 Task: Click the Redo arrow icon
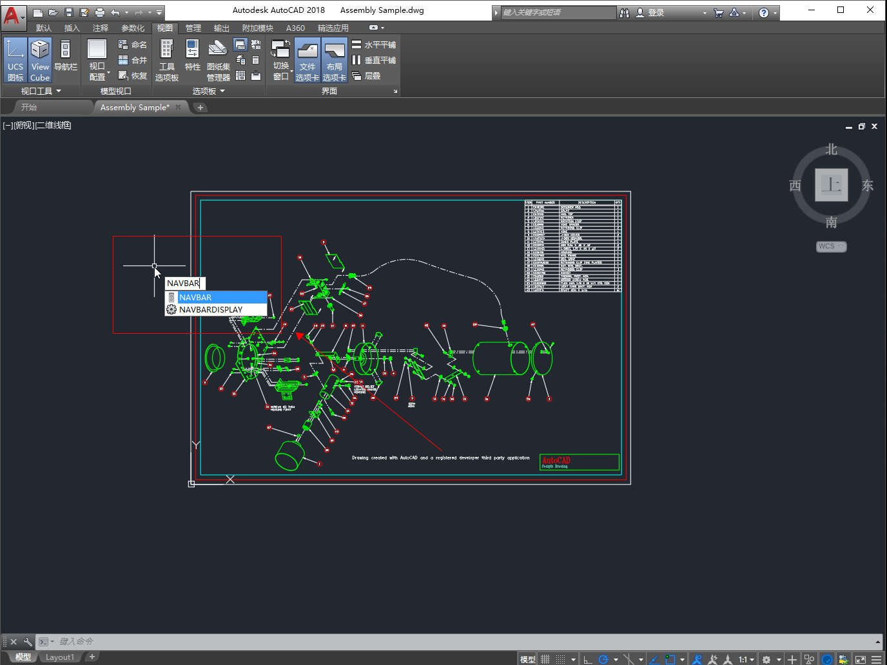[x=139, y=12]
